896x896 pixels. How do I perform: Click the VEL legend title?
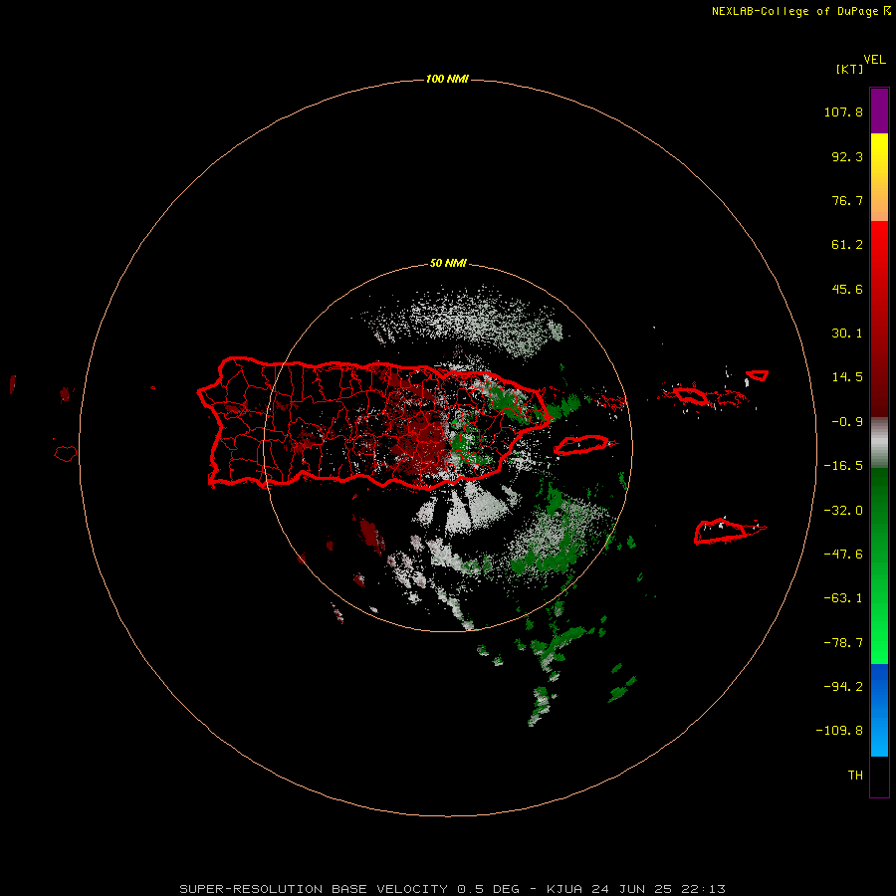click(874, 60)
